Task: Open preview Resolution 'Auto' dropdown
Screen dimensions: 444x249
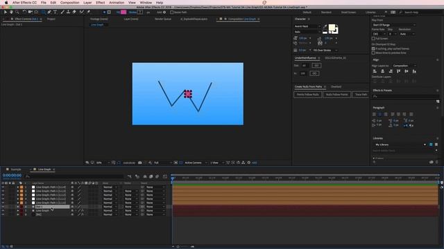Action: (407, 34)
